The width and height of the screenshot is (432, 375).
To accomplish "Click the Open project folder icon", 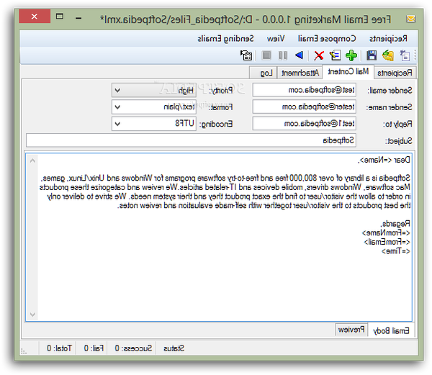I will pos(388,55).
